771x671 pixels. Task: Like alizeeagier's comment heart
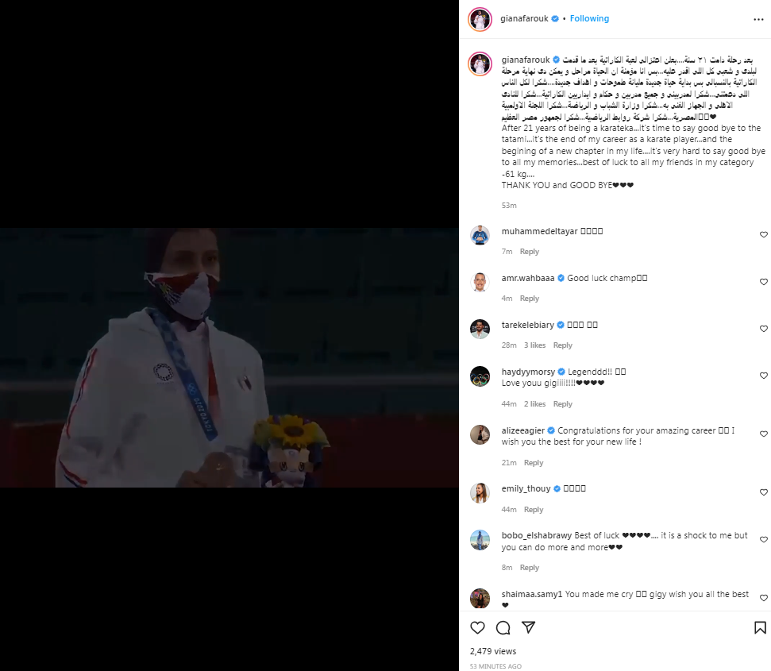[x=764, y=434]
